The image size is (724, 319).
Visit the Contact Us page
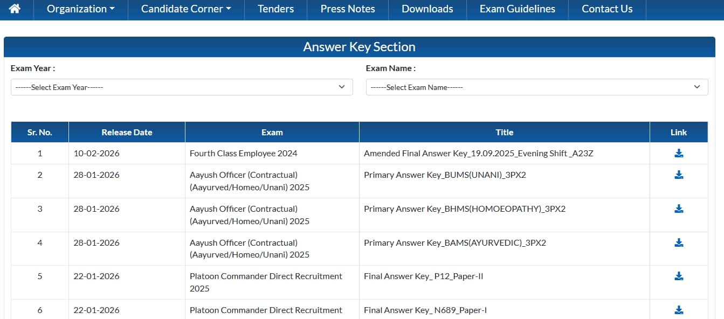coord(607,9)
